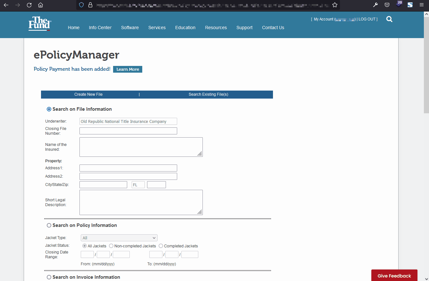Click the ePolicyManager heading text

tap(77, 55)
